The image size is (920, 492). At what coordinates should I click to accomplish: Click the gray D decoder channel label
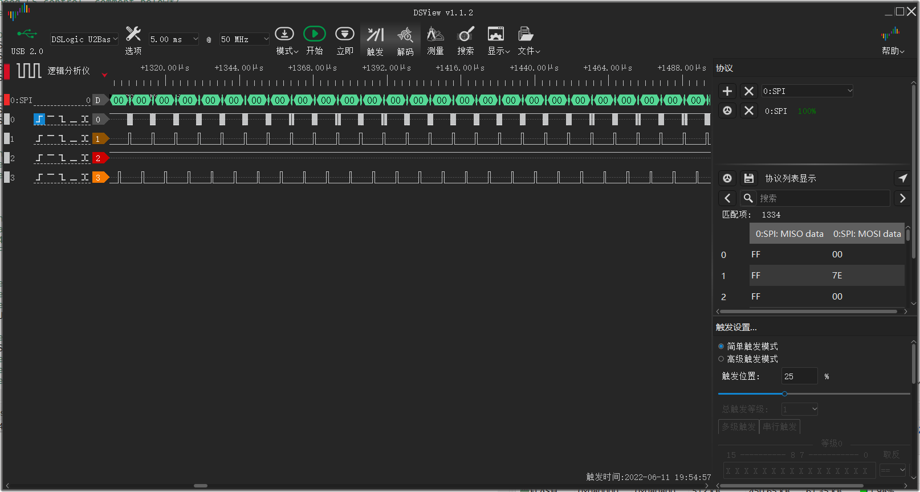(x=99, y=100)
